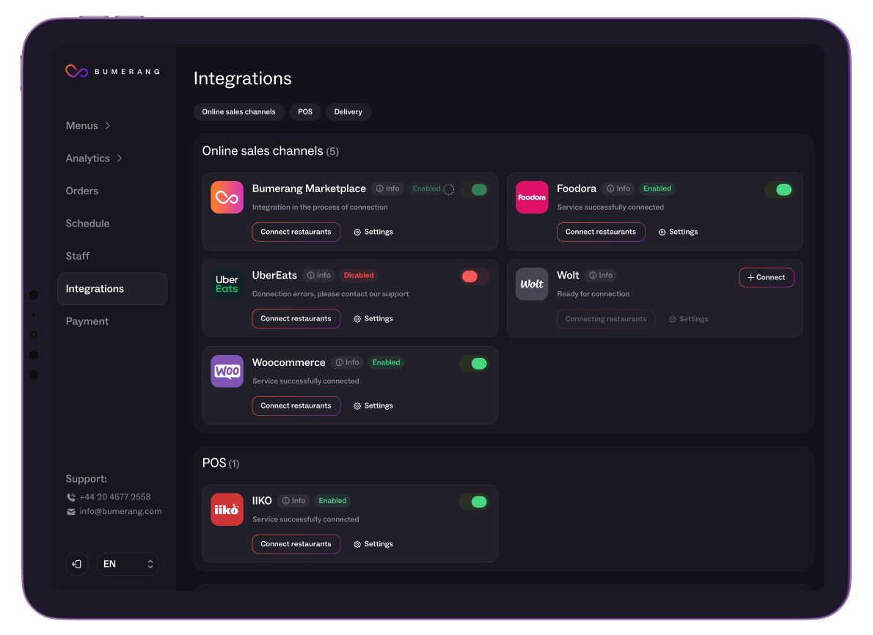The height and width of the screenshot is (635, 873).
Task: Toggle the IIKO POS switch
Action: tap(475, 502)
